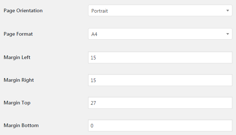Click the Margin Bottom label
The width and height of the screenshot is (236, 135).
(21, 125)
